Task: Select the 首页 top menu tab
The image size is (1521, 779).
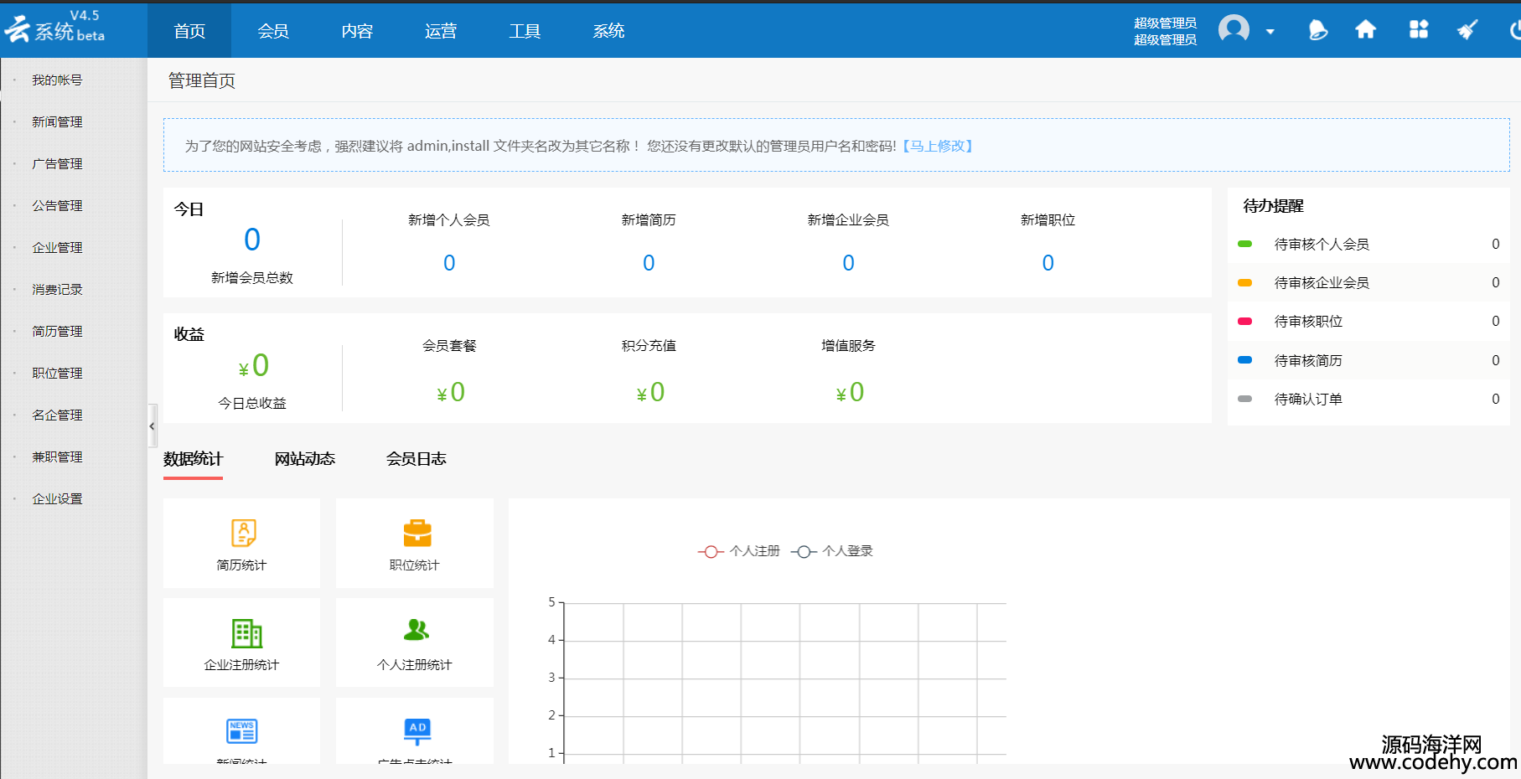Action: pyautogui.click(x=189, y=31)
